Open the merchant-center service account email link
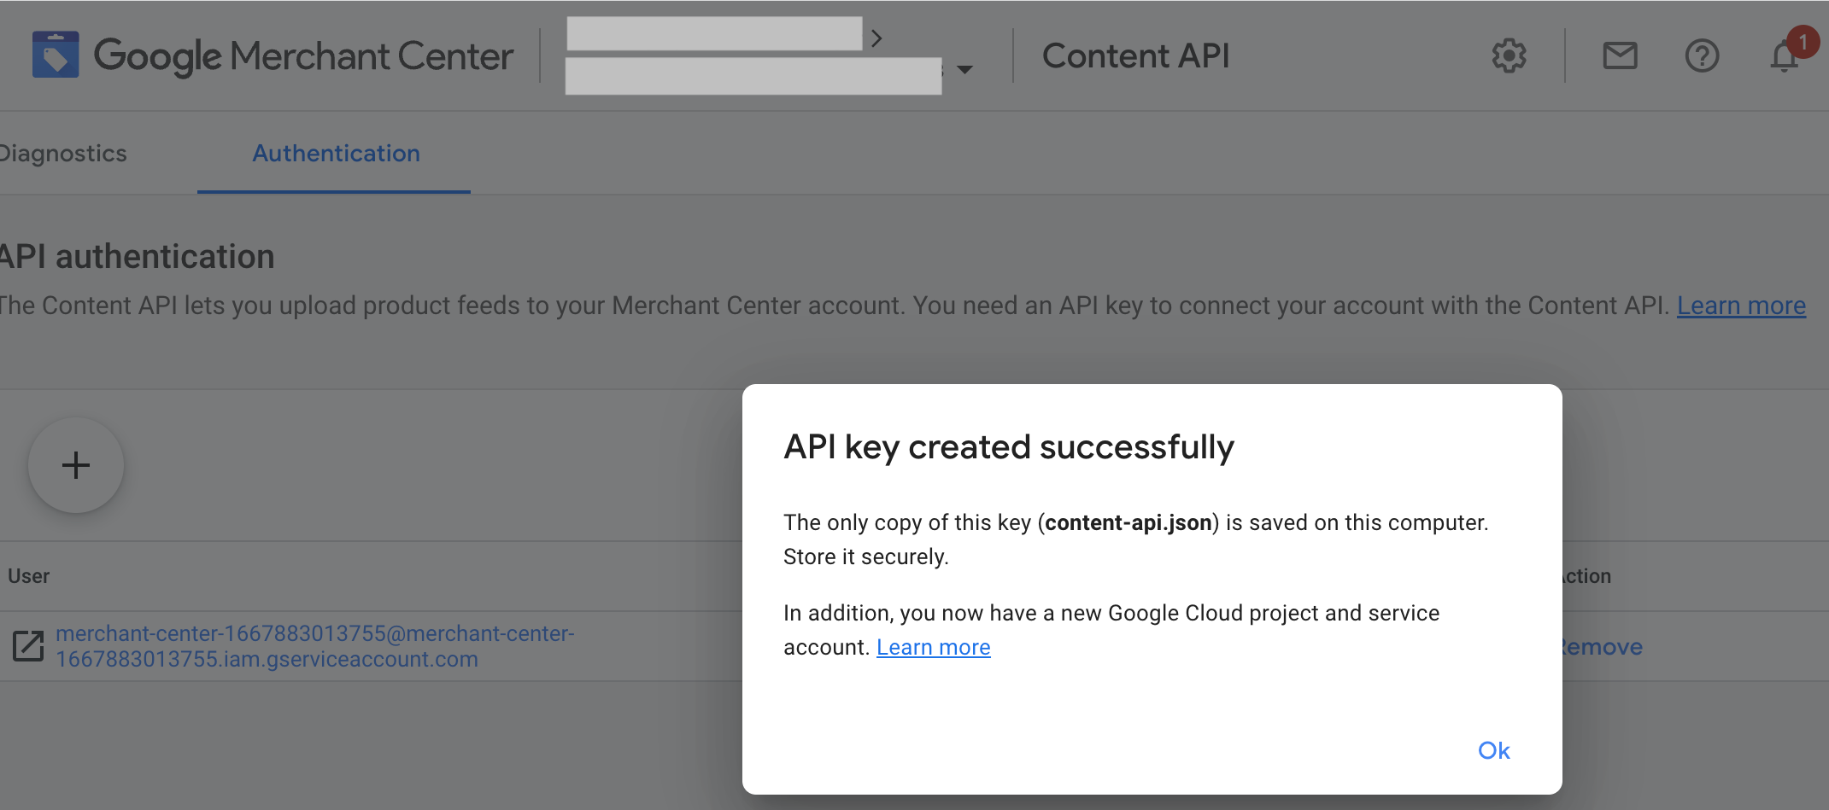1829x810 pixels. pyautogui.click(x=314, y=646)
